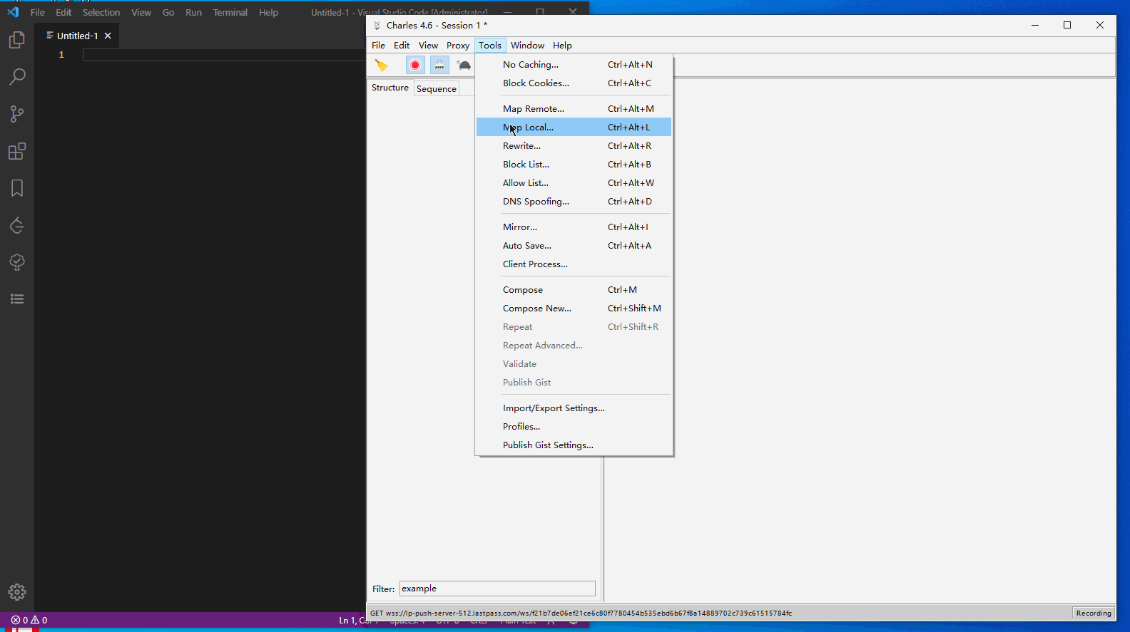The height and width of the screenshot is (632, 1130).
Task: Choose No Caching... from Tools menu
Action: pos(574,65)
